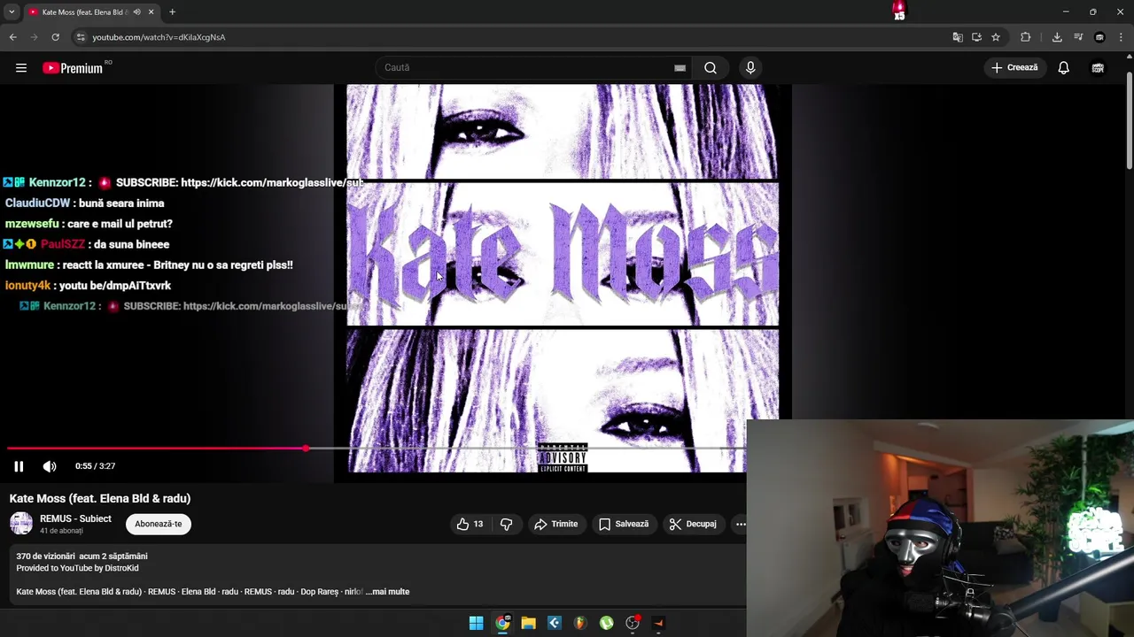This screenshot has height=637, width=1134.
Task: Click the video title Kate Moss text
Action: point(100,498)
